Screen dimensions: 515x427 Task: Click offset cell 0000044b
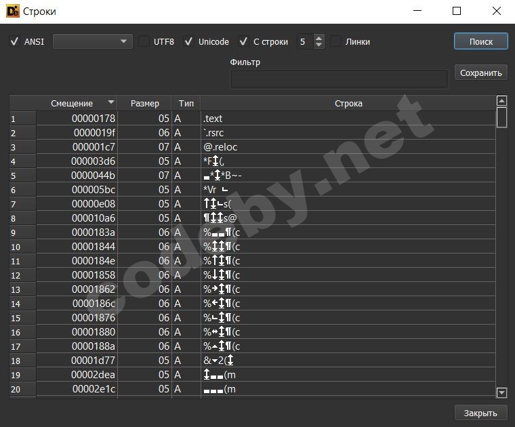point(77,176)
